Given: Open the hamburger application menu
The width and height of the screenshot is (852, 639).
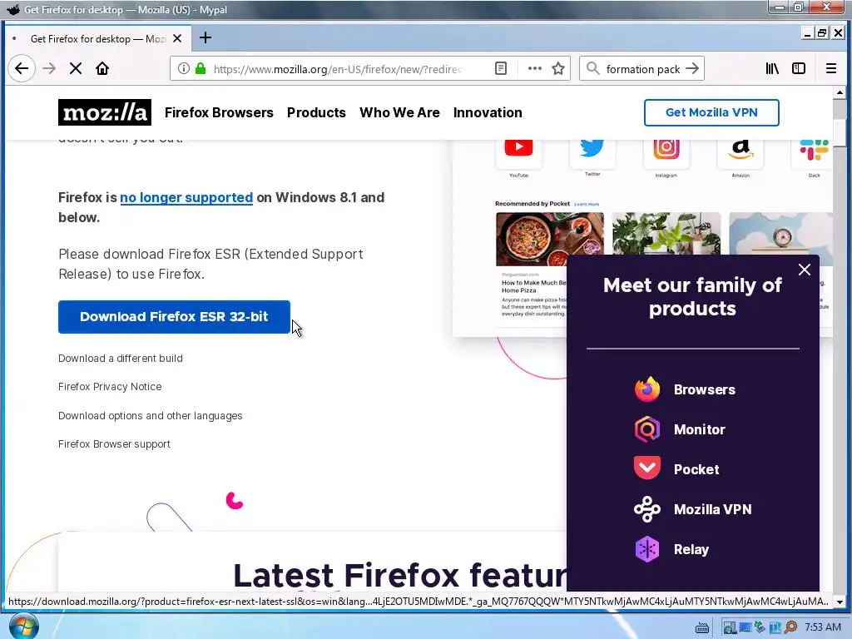Looking at the screenshot, I should 831,68.
